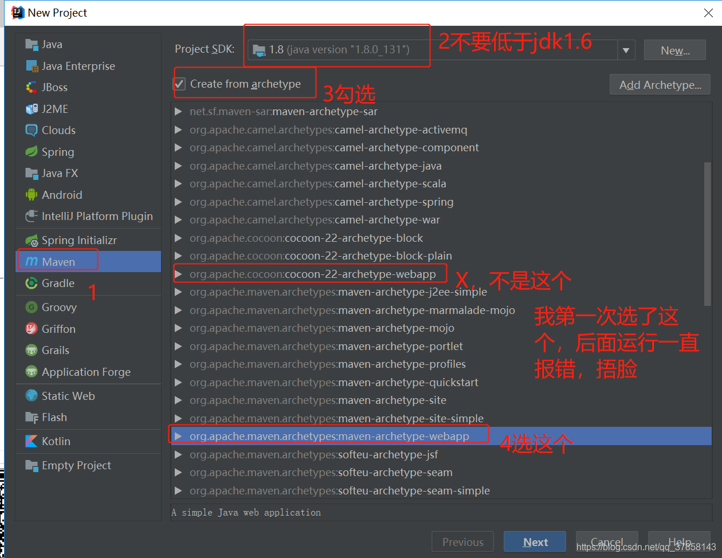Select maven-archetype-portlet archetype
Image resolution: width=722 pixels, height=558 pixels.
[x=327, y=346]
